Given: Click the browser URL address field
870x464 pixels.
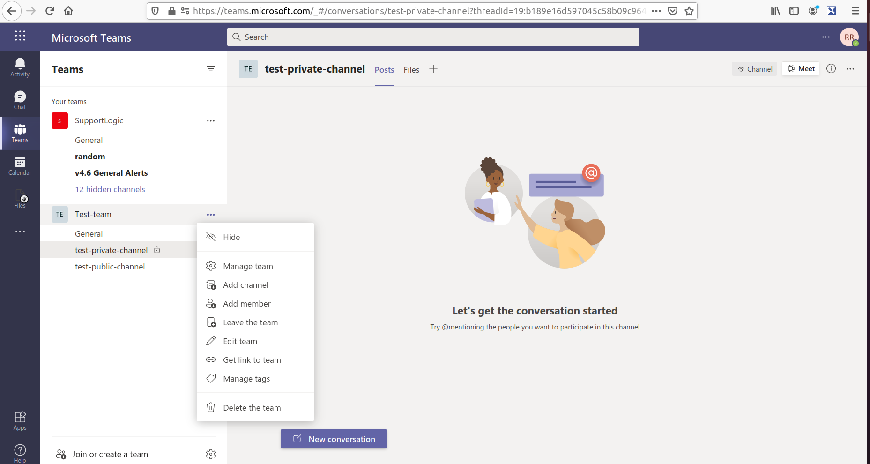Looking at the screenshot, I should (x=419, y=11).
